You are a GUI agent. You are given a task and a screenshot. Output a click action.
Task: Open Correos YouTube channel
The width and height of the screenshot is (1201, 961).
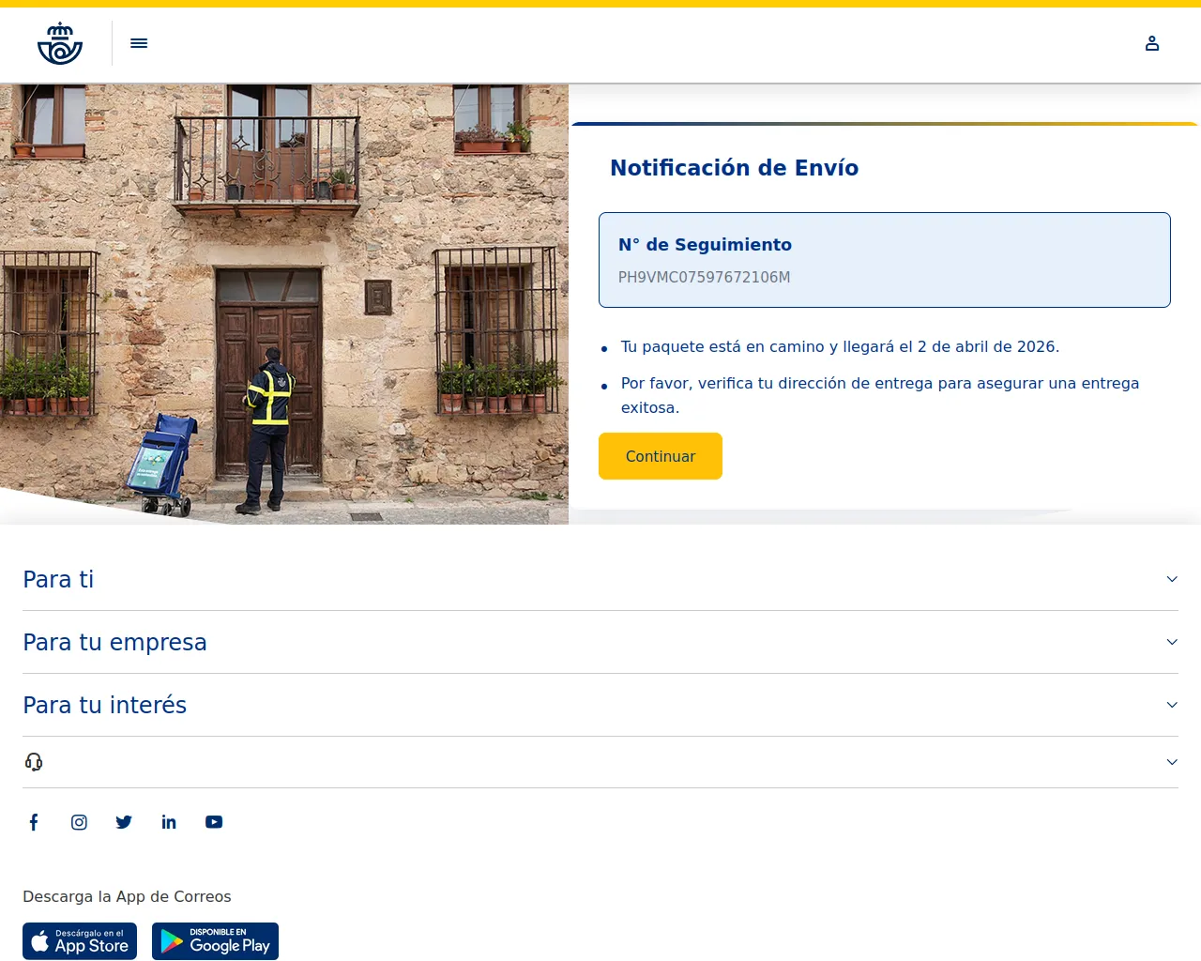tap(214, 821)
